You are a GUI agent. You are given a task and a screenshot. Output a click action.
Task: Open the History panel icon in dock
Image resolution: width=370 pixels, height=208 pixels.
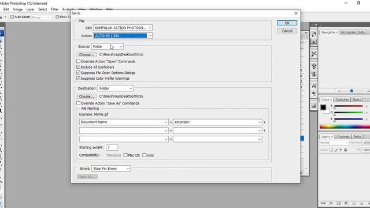coord(313,34)
